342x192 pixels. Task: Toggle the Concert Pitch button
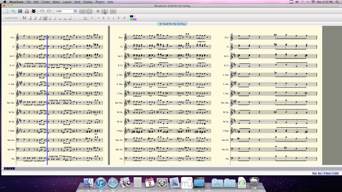click(x=11, y=18)
